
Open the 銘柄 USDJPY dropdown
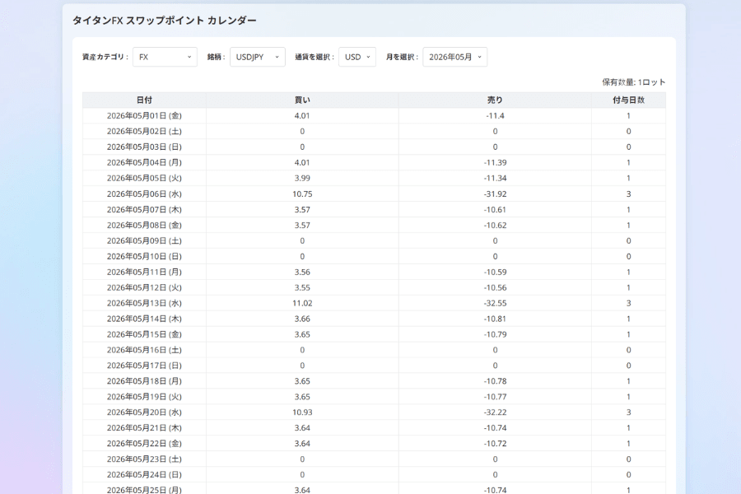(x=258, y=57)
